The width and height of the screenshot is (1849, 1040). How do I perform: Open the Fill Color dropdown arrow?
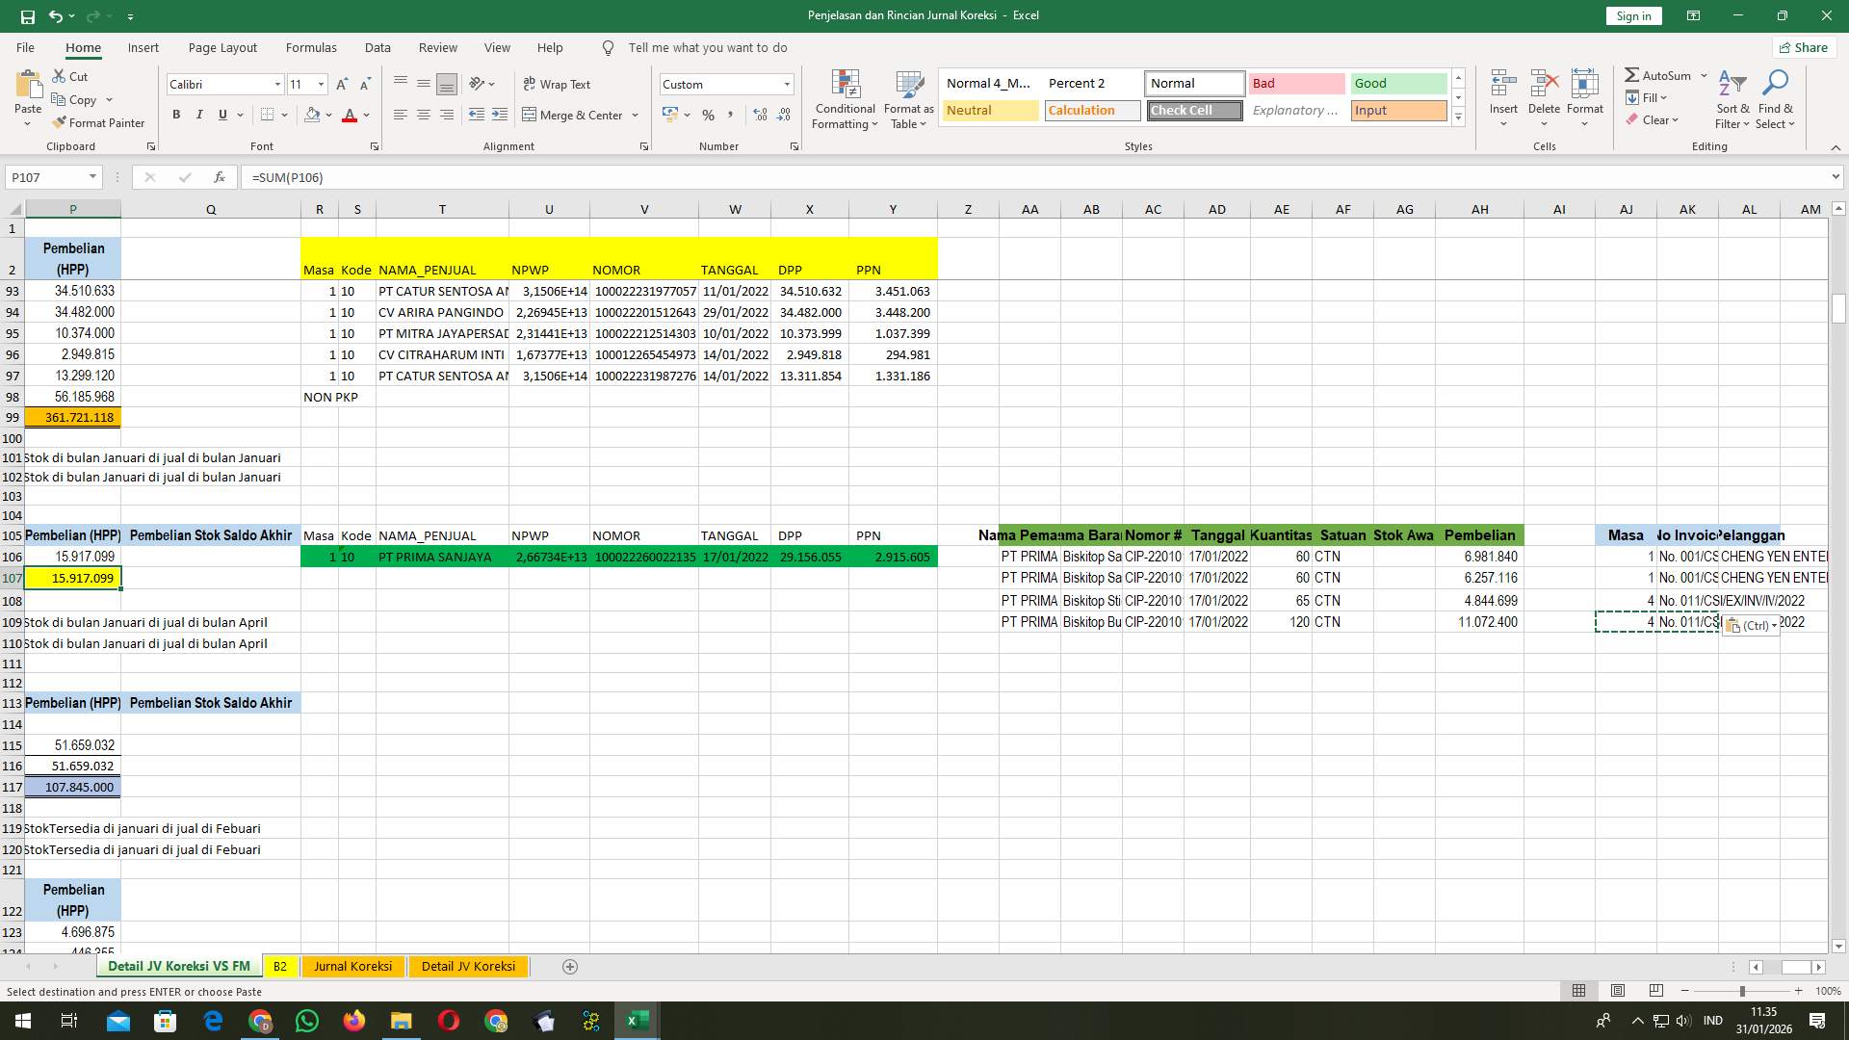[327, 115]
